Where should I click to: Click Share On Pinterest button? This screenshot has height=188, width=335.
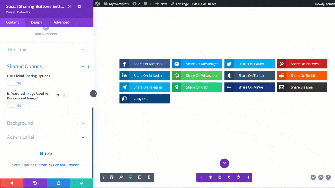pyautogui.click(x=302, y=64)
